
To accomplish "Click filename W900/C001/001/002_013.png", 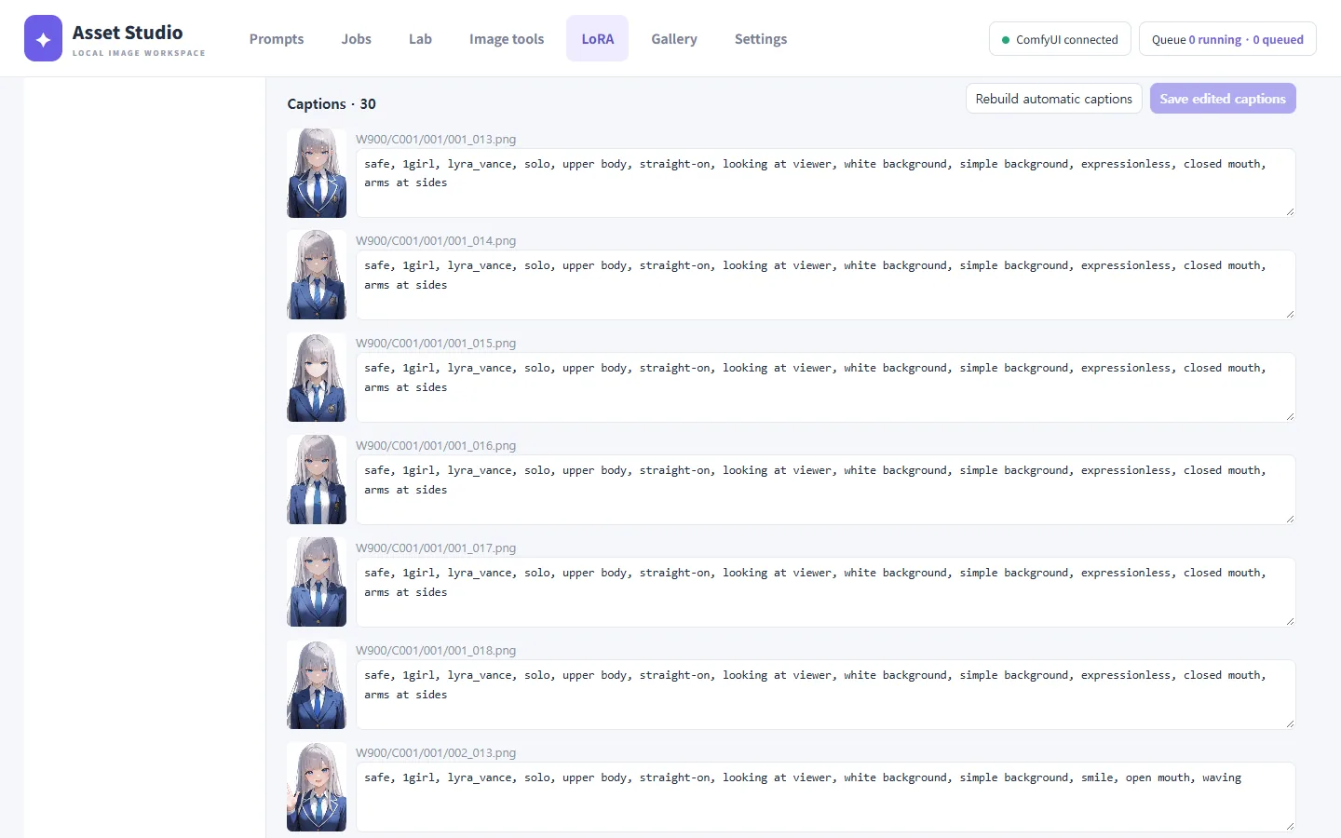I will 436,753.
